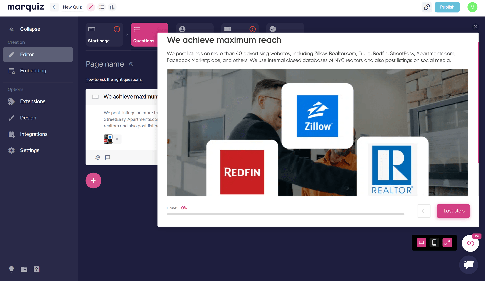Click the uploaded image thumbnail

tap(108, 139)
